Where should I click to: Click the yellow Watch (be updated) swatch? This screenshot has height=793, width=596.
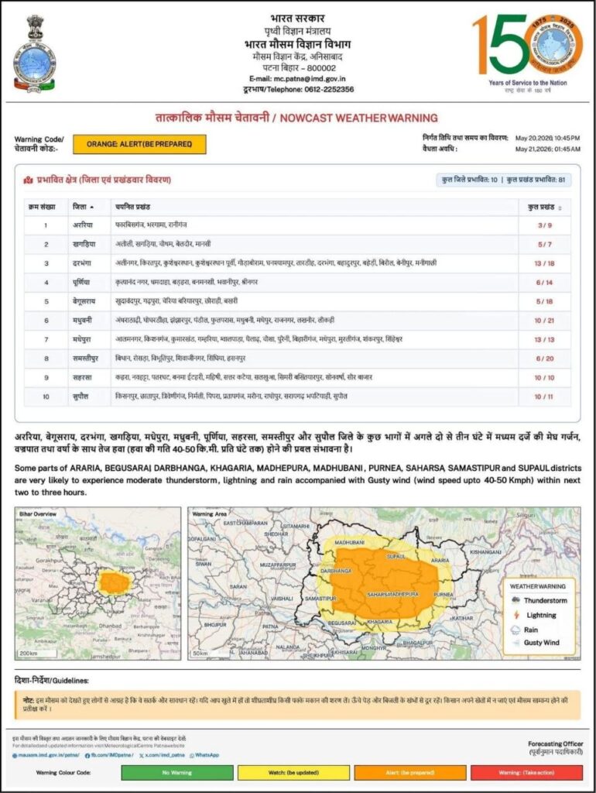click(293, 773)
